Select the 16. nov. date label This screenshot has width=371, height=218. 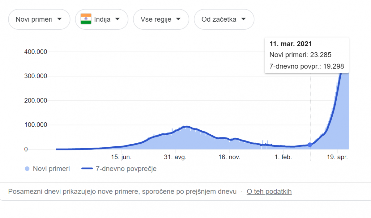pos(229,157)
